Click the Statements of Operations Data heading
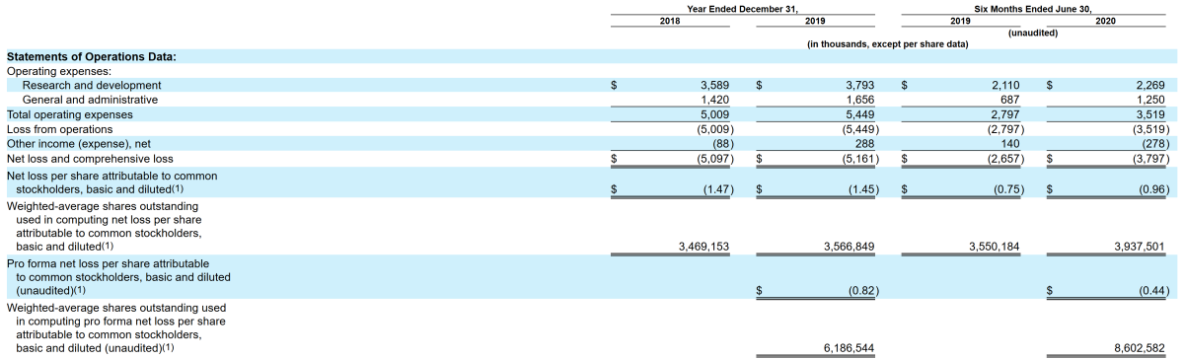The image size is (1184, 360). pos(92,57)
